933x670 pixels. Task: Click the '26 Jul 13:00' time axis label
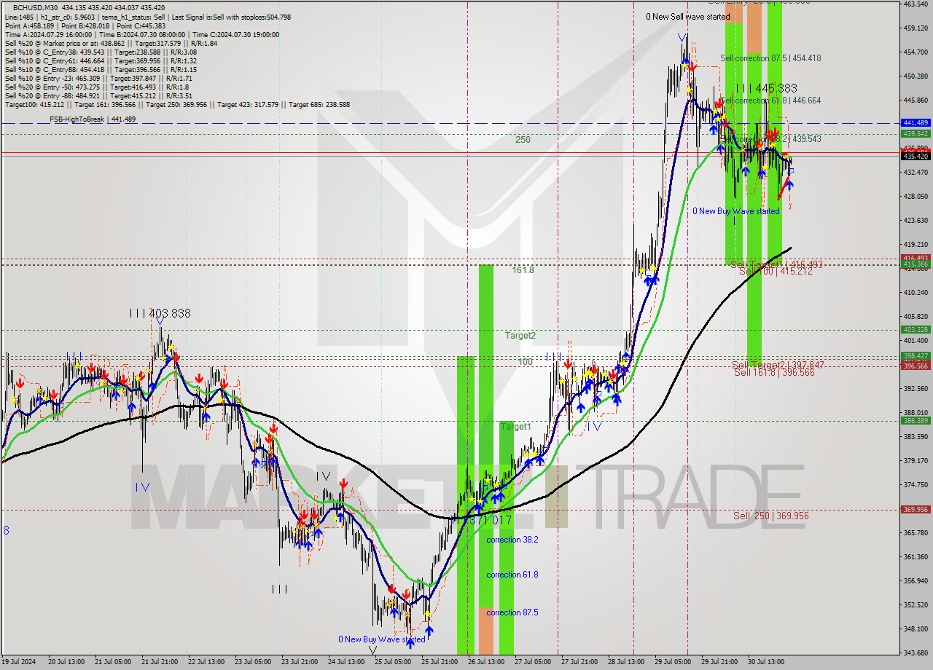click(486, 662)
